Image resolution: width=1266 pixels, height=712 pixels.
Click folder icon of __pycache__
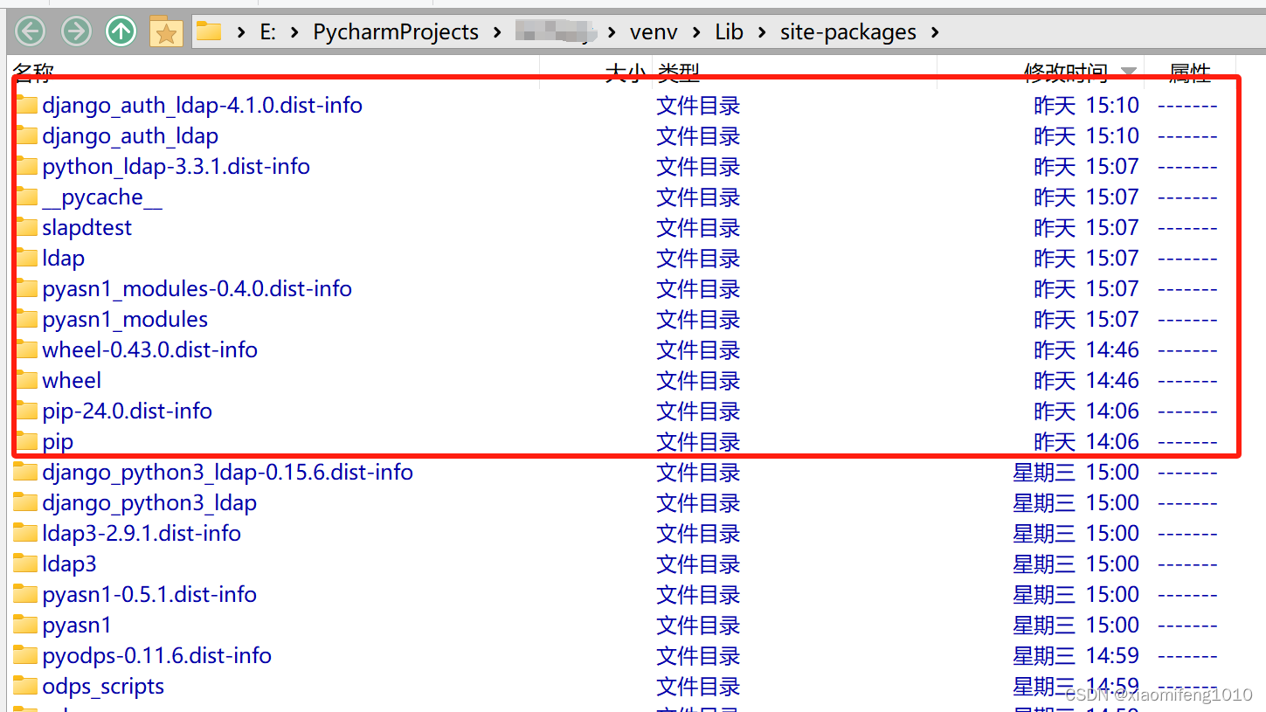[x=26, y=197]
